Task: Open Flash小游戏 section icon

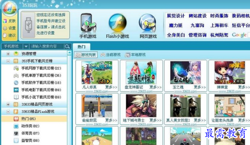Action: click(118, 23)
